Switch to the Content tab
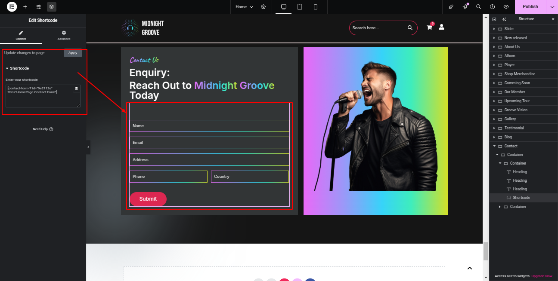The height and width of the screenshot is (281, 558). [21, 35]
